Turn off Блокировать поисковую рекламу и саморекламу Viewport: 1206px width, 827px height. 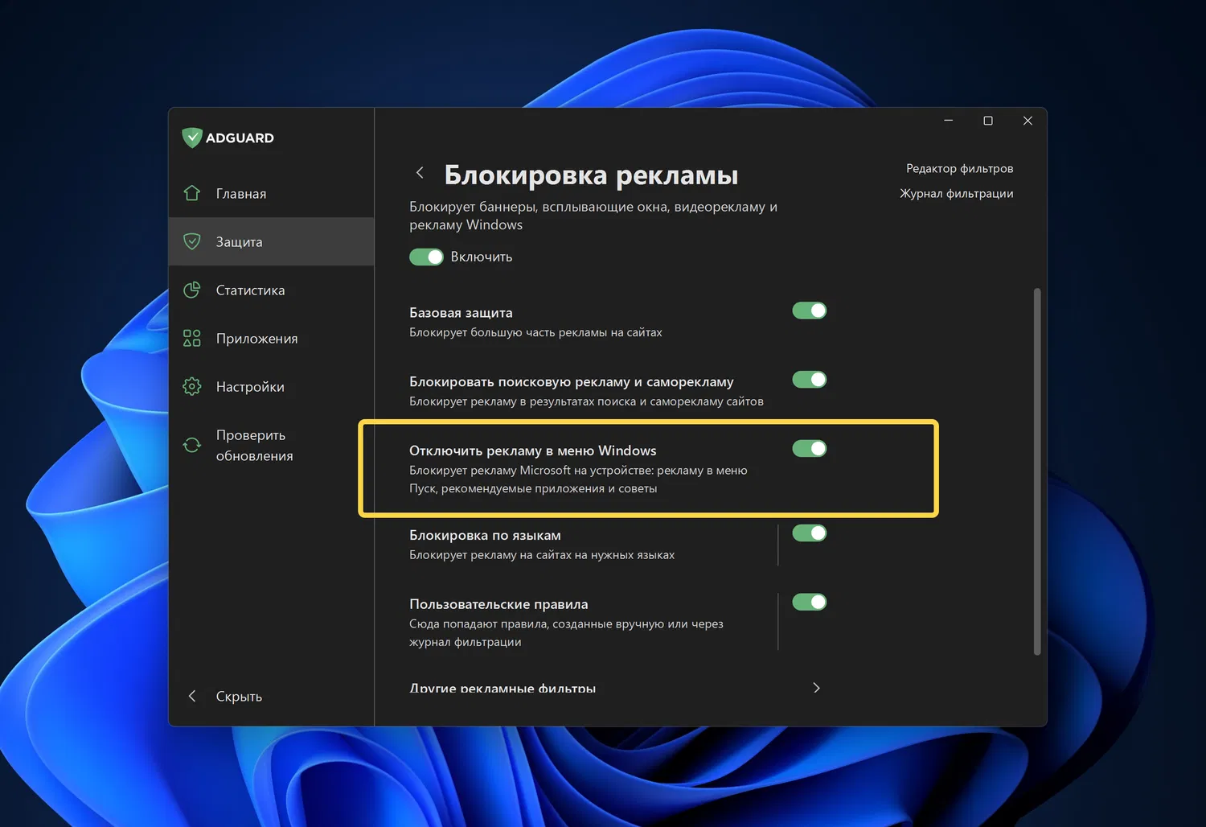click(810, 380)
